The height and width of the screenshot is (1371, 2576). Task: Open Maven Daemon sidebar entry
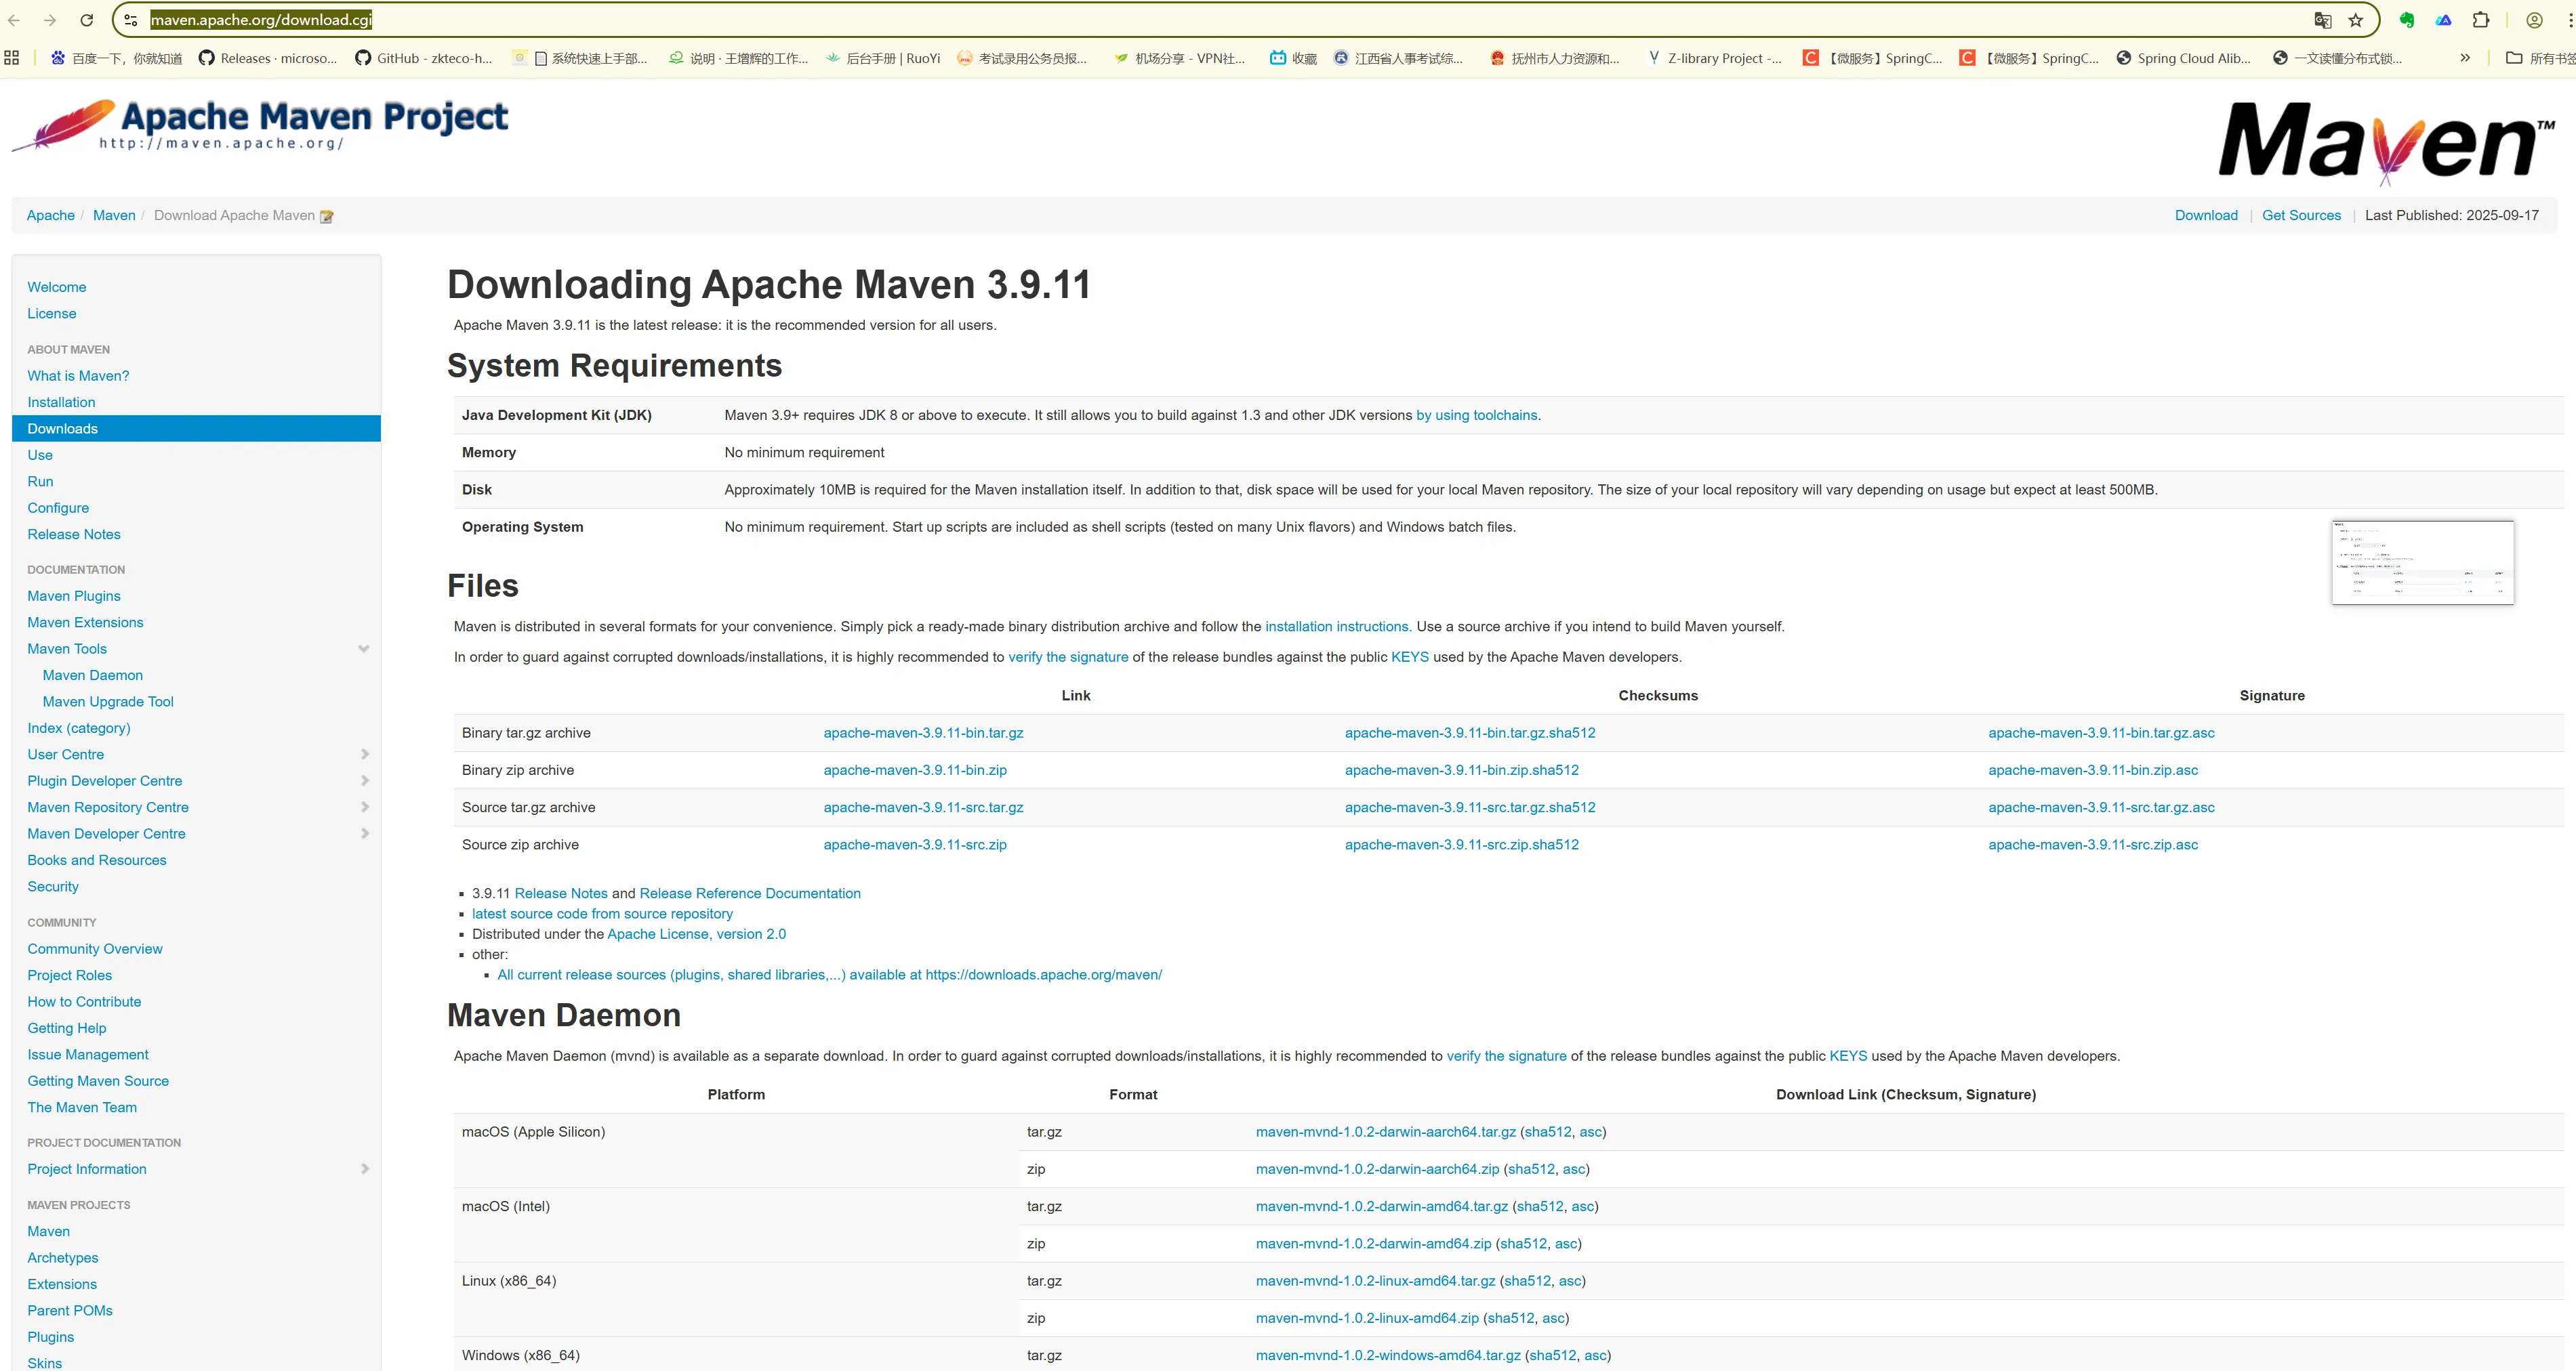pyautogui.click(x=93, y=675)
